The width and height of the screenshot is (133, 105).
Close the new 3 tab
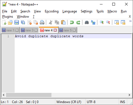pyautogui.click(x=36, y=30)
